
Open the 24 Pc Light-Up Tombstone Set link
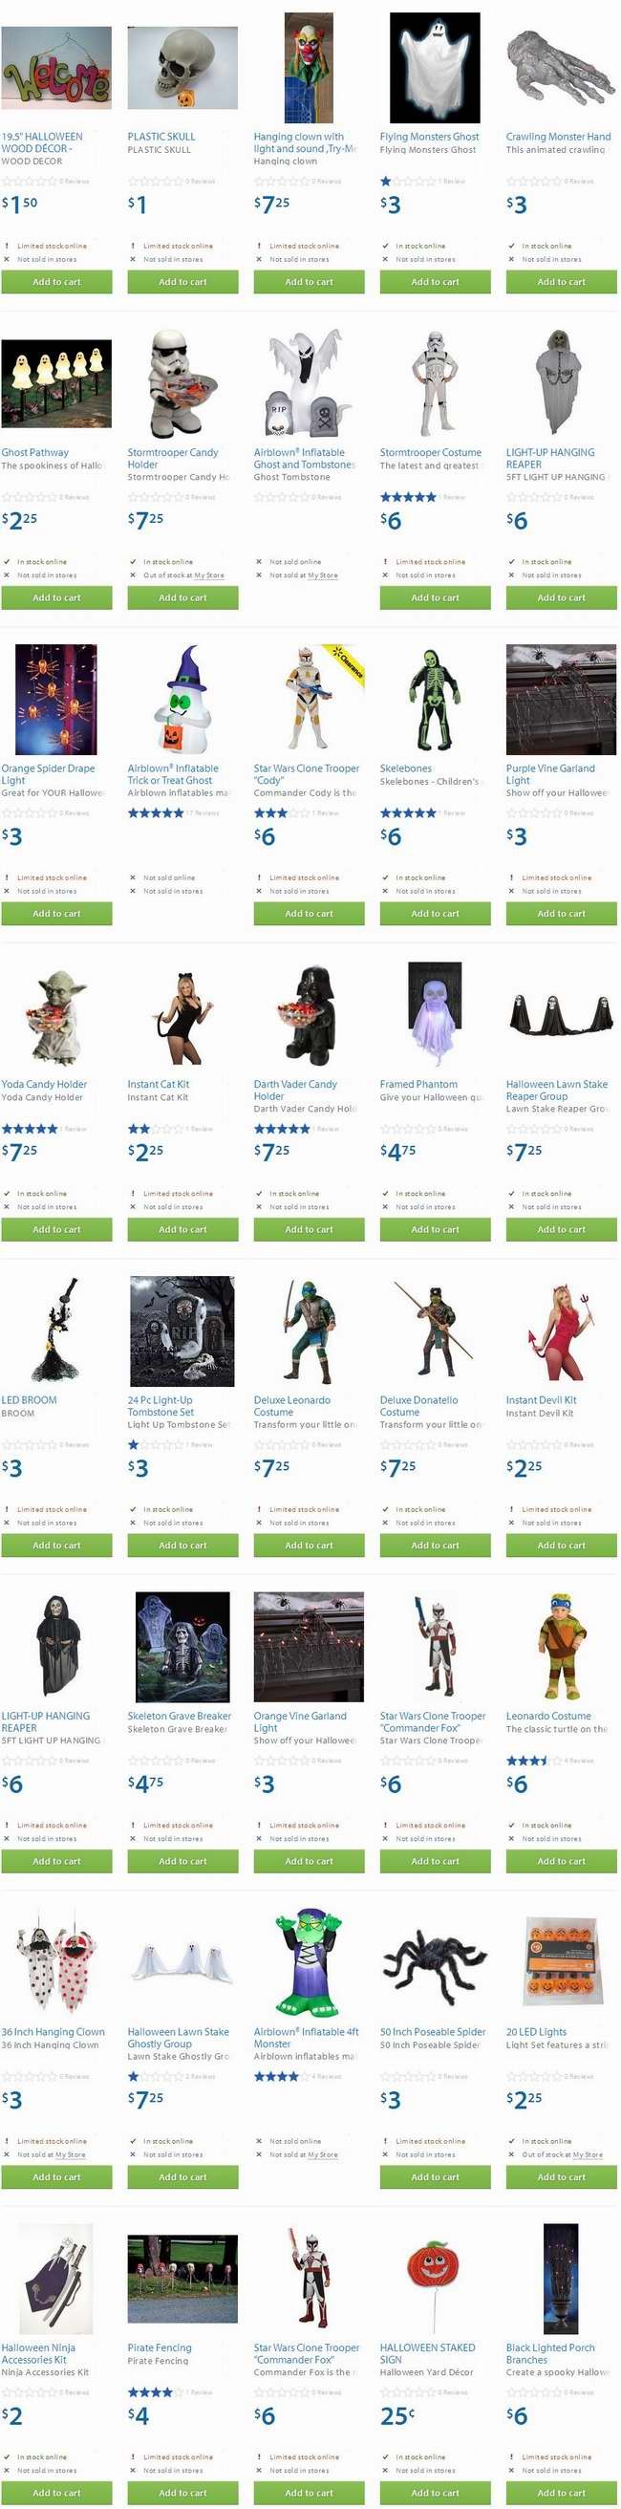(x=161, y=1405)
